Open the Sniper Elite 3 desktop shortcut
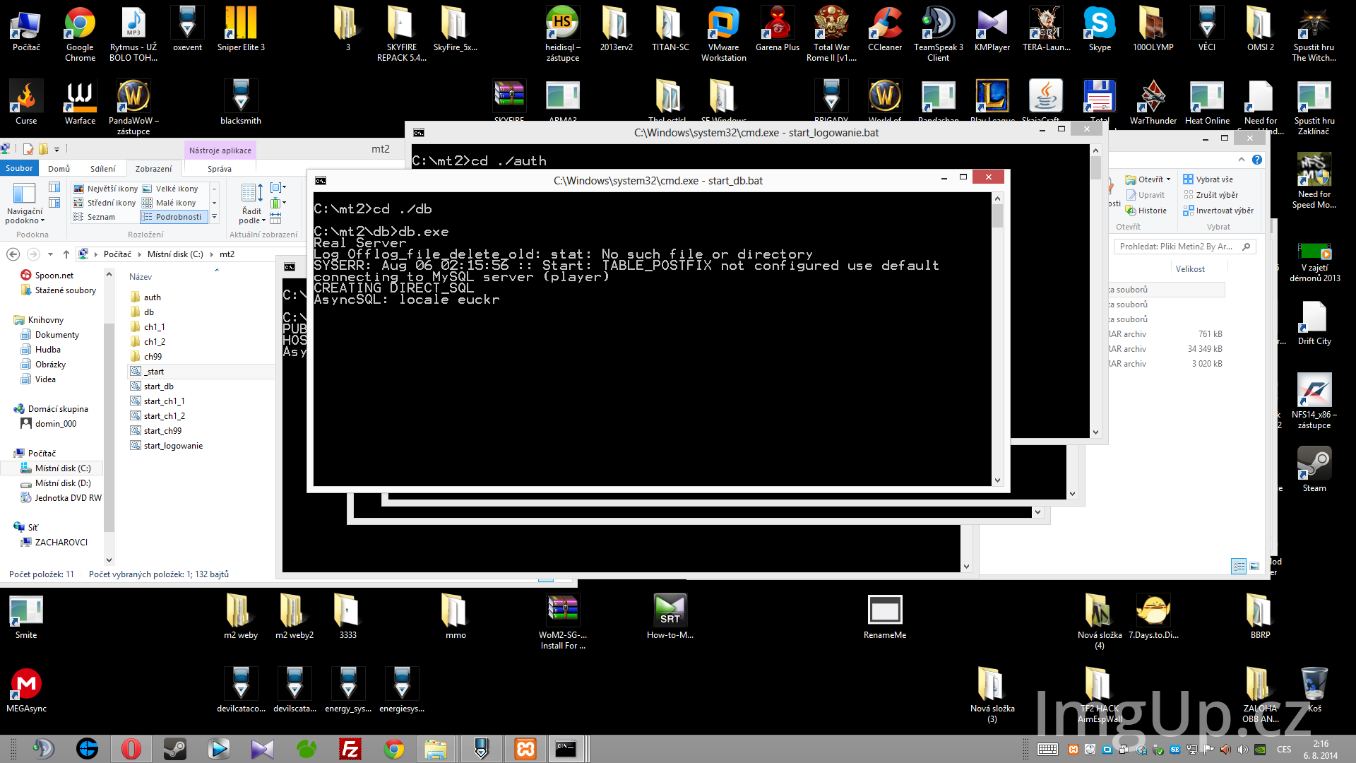 click(x=241, y=28)
